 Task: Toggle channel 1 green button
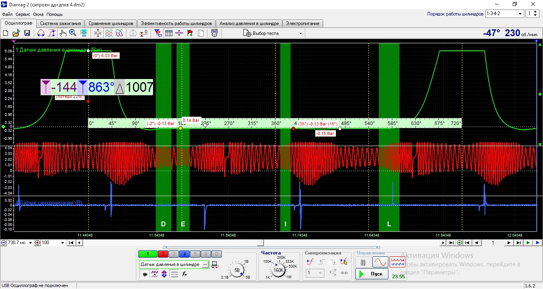[147, 254]
